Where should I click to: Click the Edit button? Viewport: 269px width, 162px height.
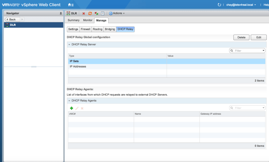(x=258, y=37)
